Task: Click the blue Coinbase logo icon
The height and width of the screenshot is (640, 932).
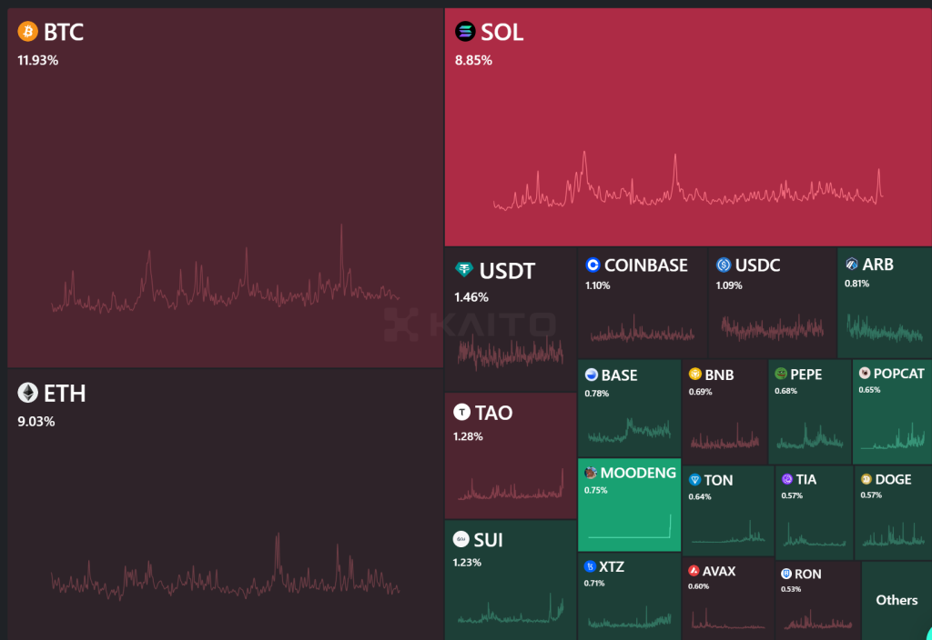Action: (x=593, y=265)
